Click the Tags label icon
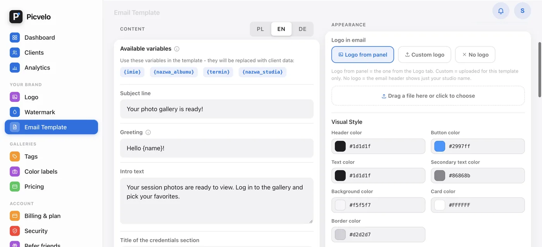Screen dimensions: 542x247 tap(15, 157)
